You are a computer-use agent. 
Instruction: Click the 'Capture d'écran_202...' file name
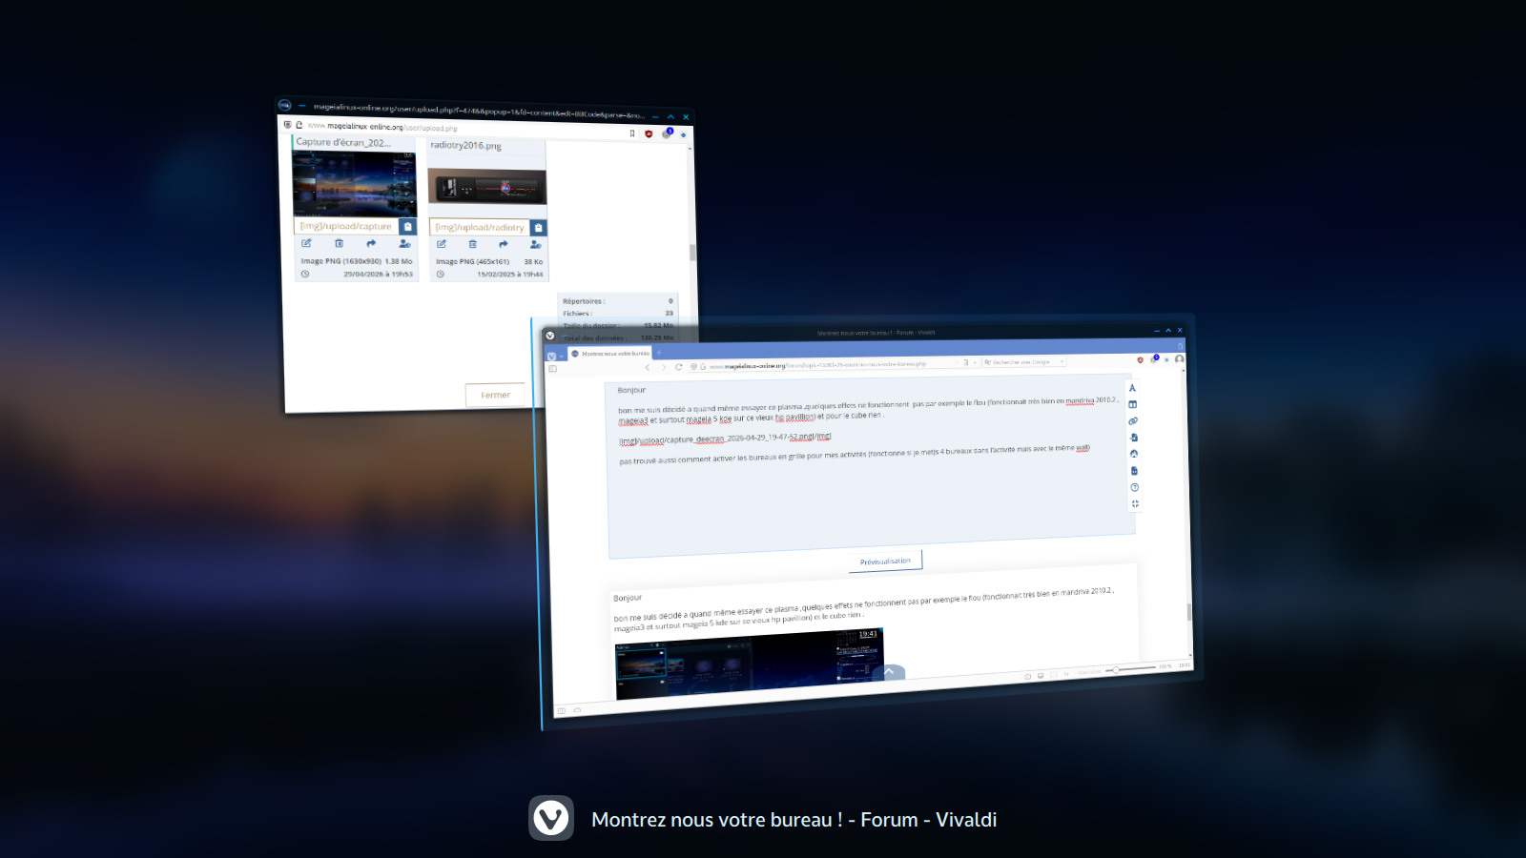(343, 142)
